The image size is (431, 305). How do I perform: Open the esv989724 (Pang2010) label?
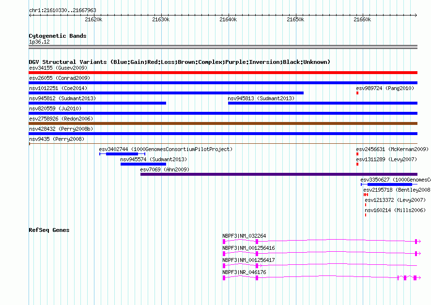(x=385, y=88)
